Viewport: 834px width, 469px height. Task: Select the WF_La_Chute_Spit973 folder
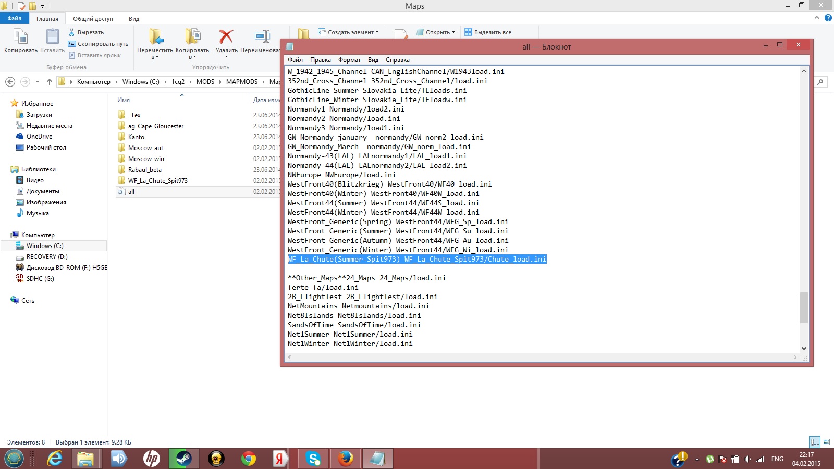pyautogui.click(x=158, y=181)
